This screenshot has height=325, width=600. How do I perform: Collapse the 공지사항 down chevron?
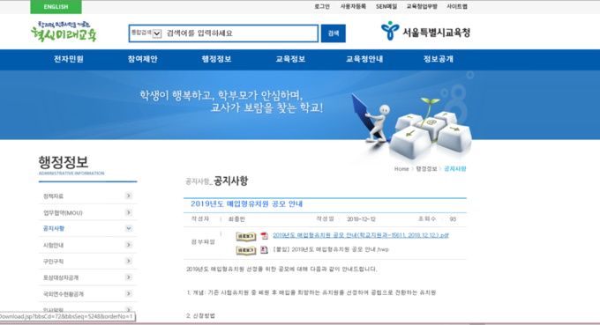tap(129, 228)
